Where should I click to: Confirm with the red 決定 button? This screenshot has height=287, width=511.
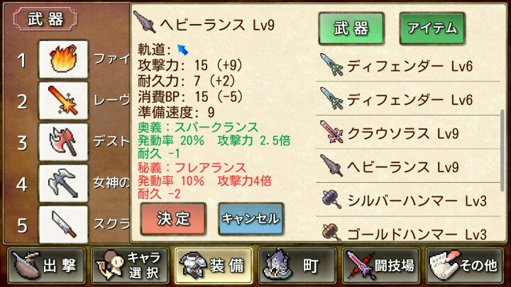tap(173, 219)
